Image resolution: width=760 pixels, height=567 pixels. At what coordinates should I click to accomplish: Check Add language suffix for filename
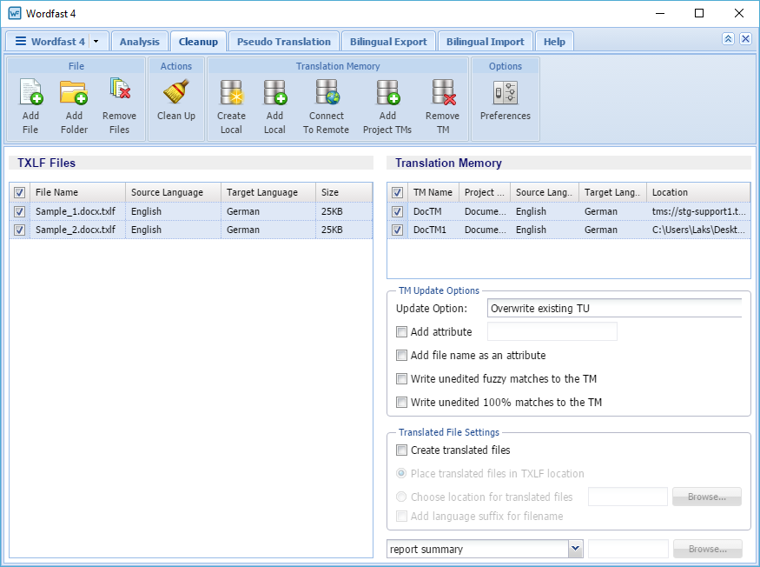click(401, 516)
